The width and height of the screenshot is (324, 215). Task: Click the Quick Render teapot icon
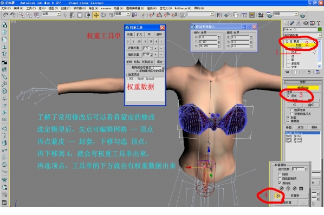[302, 16]
